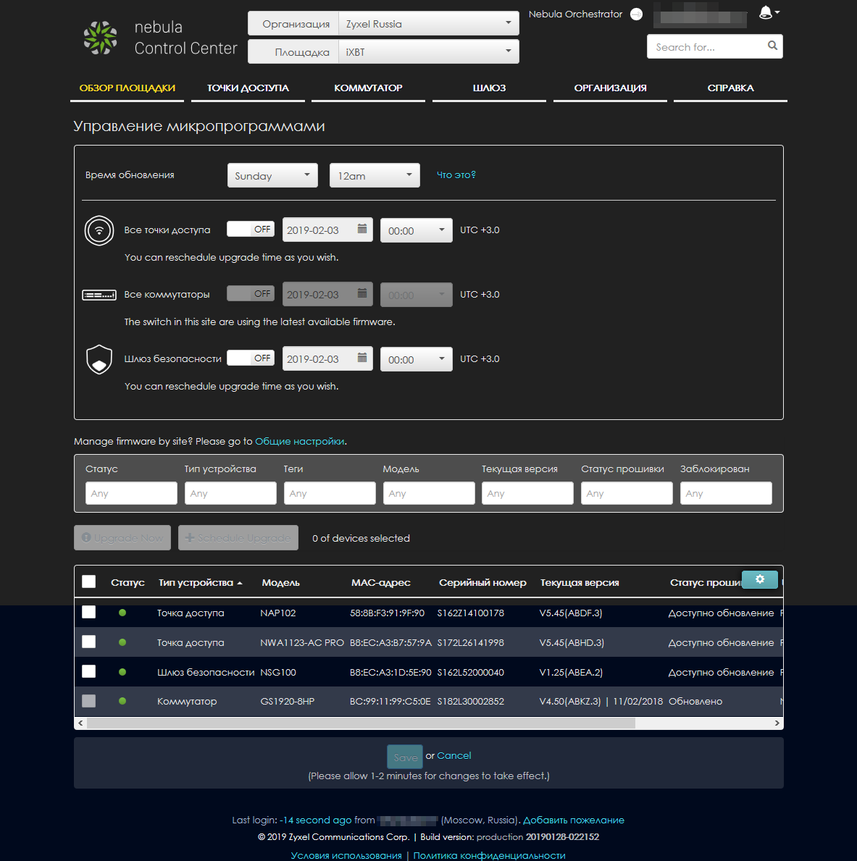
Task: Open calendar for security gateway date
Action: (362, 358)
